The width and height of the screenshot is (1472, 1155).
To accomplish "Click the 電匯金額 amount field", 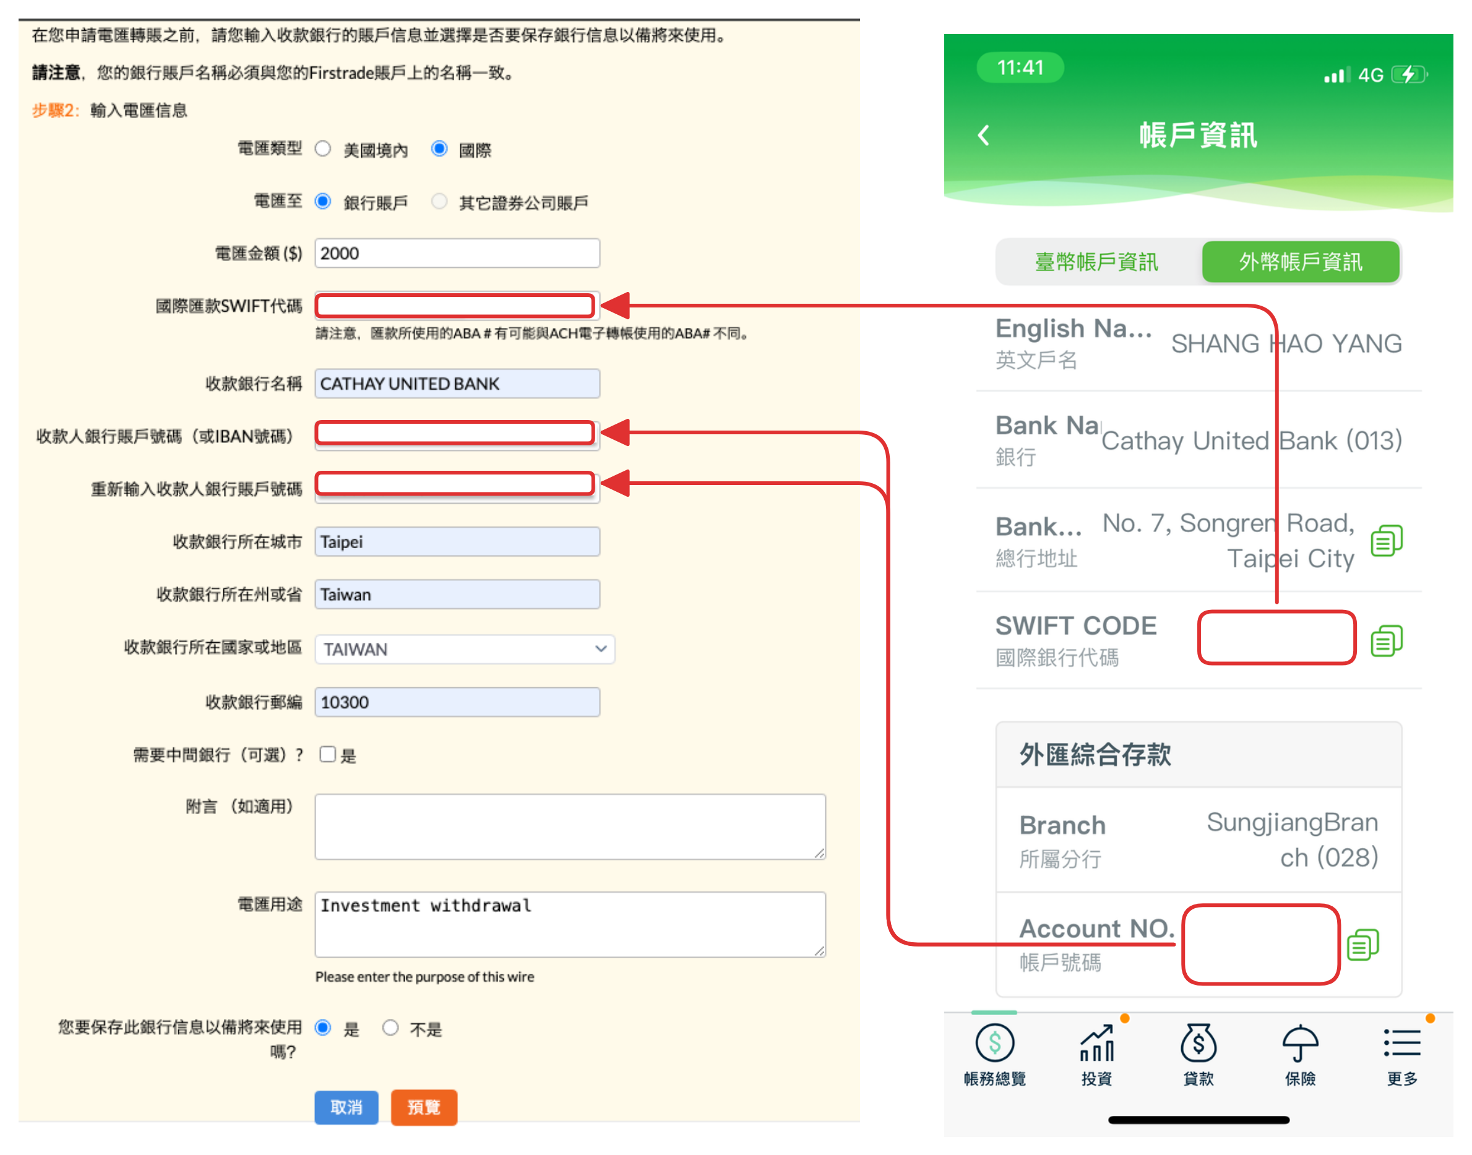I will [457, 253].
